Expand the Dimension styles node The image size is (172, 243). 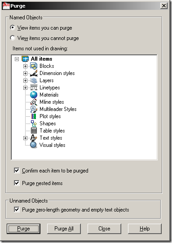coord(25,73)
